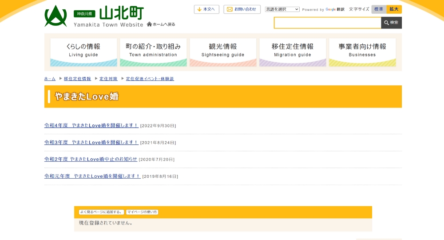Click the home icon beside ホームへ戻る
The height and width of the screenshot is (240, 444).
[x=149, y=24]
